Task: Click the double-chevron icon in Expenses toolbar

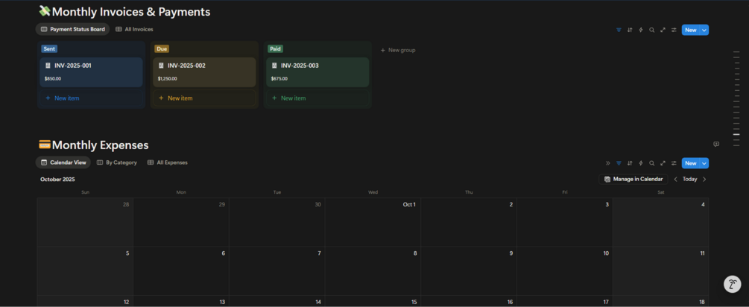Action: click(x=607, y=162)
